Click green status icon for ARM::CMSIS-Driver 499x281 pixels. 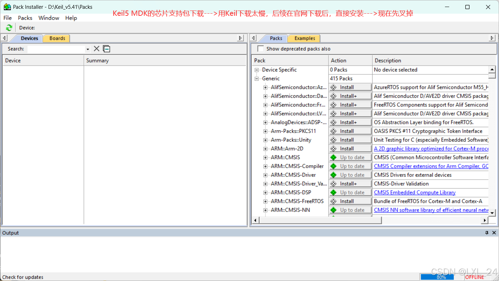click(x=333, y=175)
